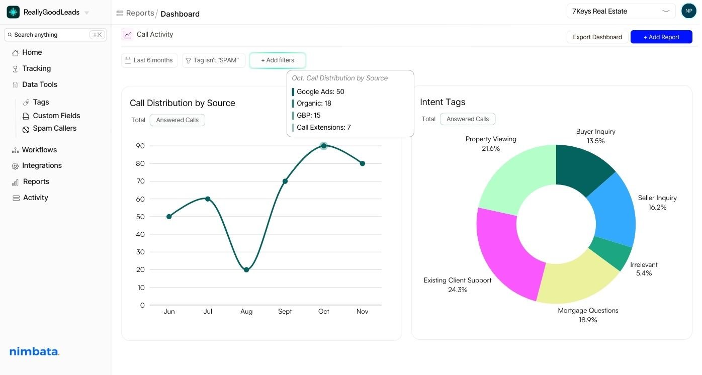Image resolution: width=702 pixels, height=375 pixels.
Task: Select Total in Intent Tags chart
Action: click(428, 119)
